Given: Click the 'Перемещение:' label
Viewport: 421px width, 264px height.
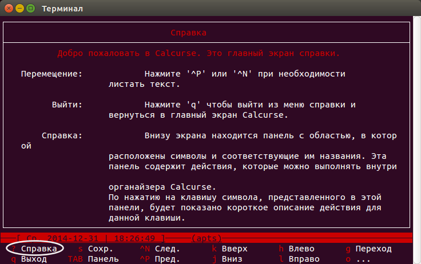Looking at the screenshot, I should [x=51, y=74].
